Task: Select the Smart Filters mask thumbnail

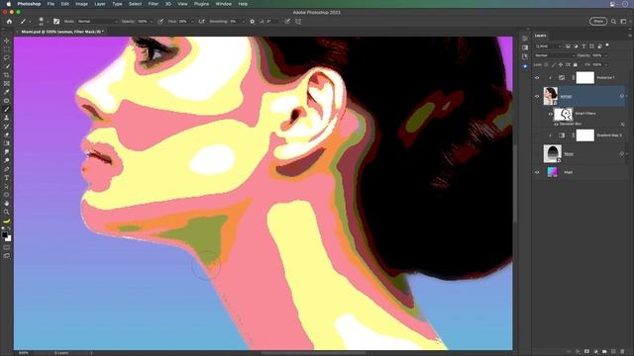Action: click(x=563, y=114)
